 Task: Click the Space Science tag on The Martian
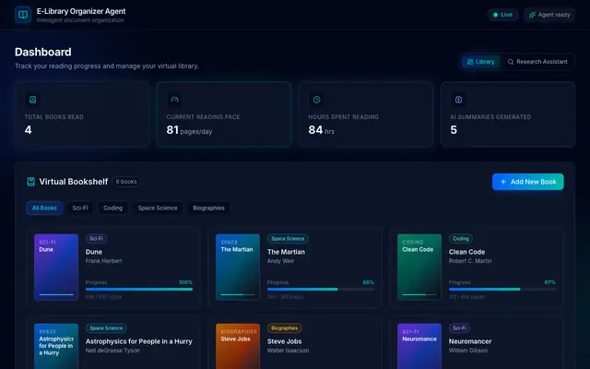pos(288,238)
